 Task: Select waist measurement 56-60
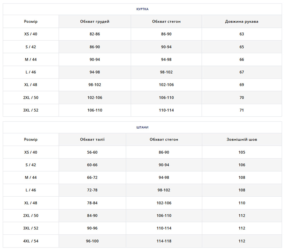click(x=92, y=152)
